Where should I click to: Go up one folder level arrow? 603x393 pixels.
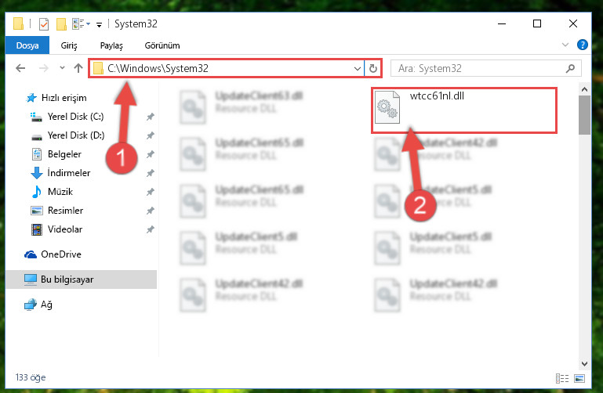point(78,68)
